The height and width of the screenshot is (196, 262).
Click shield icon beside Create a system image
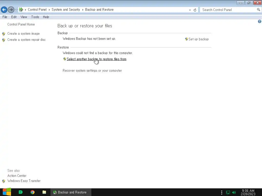(4, 34)
